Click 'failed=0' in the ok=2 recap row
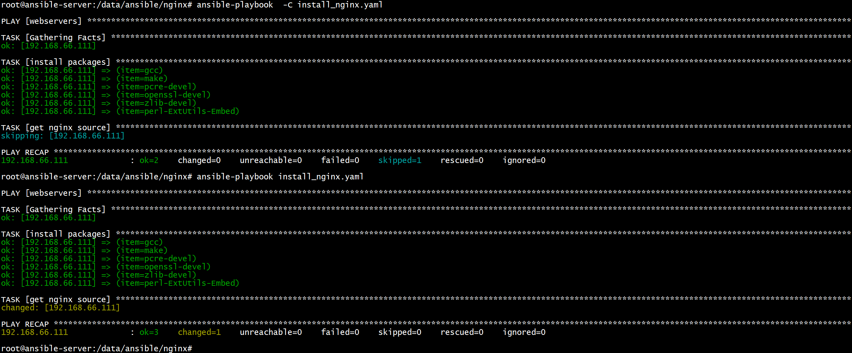Screen dimensions: 852x353 click(340, 160)
